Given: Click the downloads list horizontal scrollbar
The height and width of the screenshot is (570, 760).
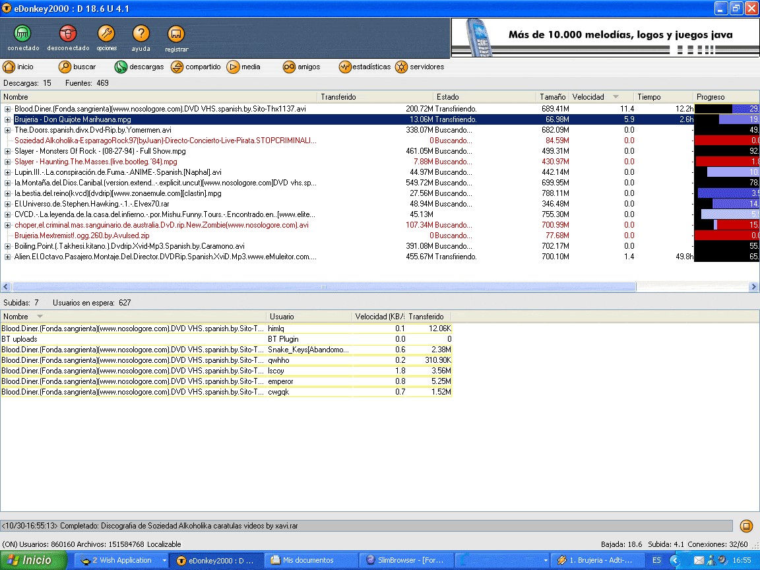Looking at the screenshot, I should 323,287.
